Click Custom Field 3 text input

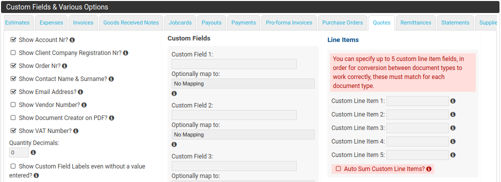pyautogui.click(x=234, y=166)
